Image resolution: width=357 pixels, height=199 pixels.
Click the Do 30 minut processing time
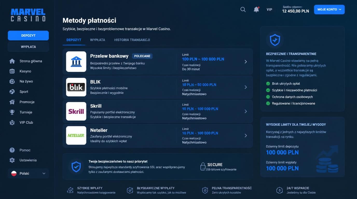(x=191, y=69)
